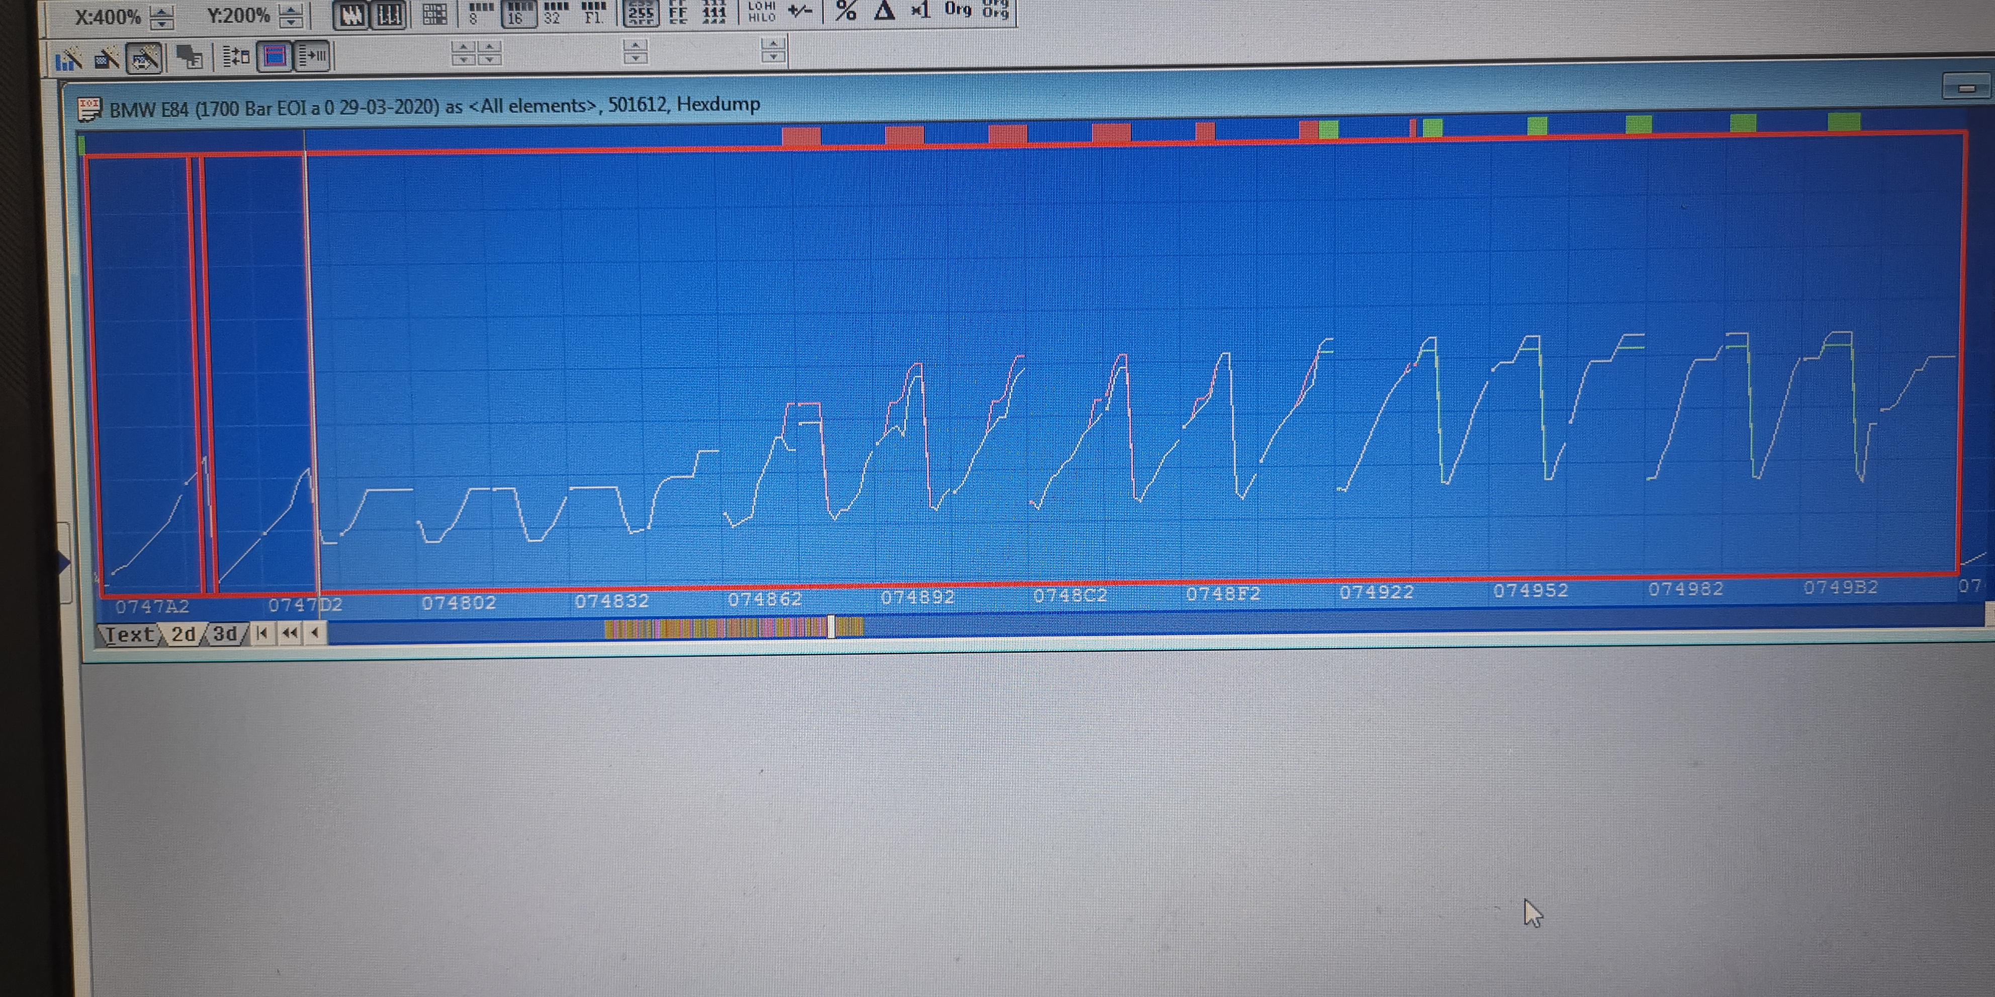Select decimal 255 number display
The width and height of the screenshot is (1995, 997).
[641, 13]
